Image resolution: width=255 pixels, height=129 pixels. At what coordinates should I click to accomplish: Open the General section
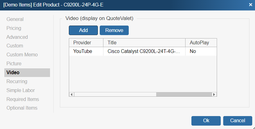coord(15,19)
